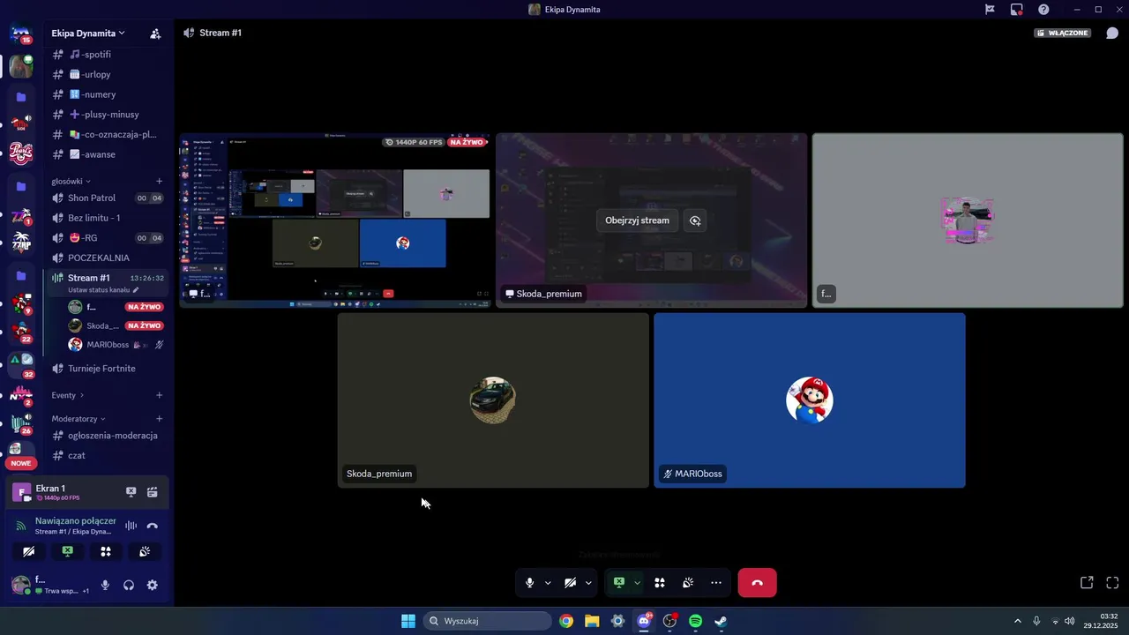
Task: Open the Ekipa Dynamita server dropdown
Action: tap(88, 33)
